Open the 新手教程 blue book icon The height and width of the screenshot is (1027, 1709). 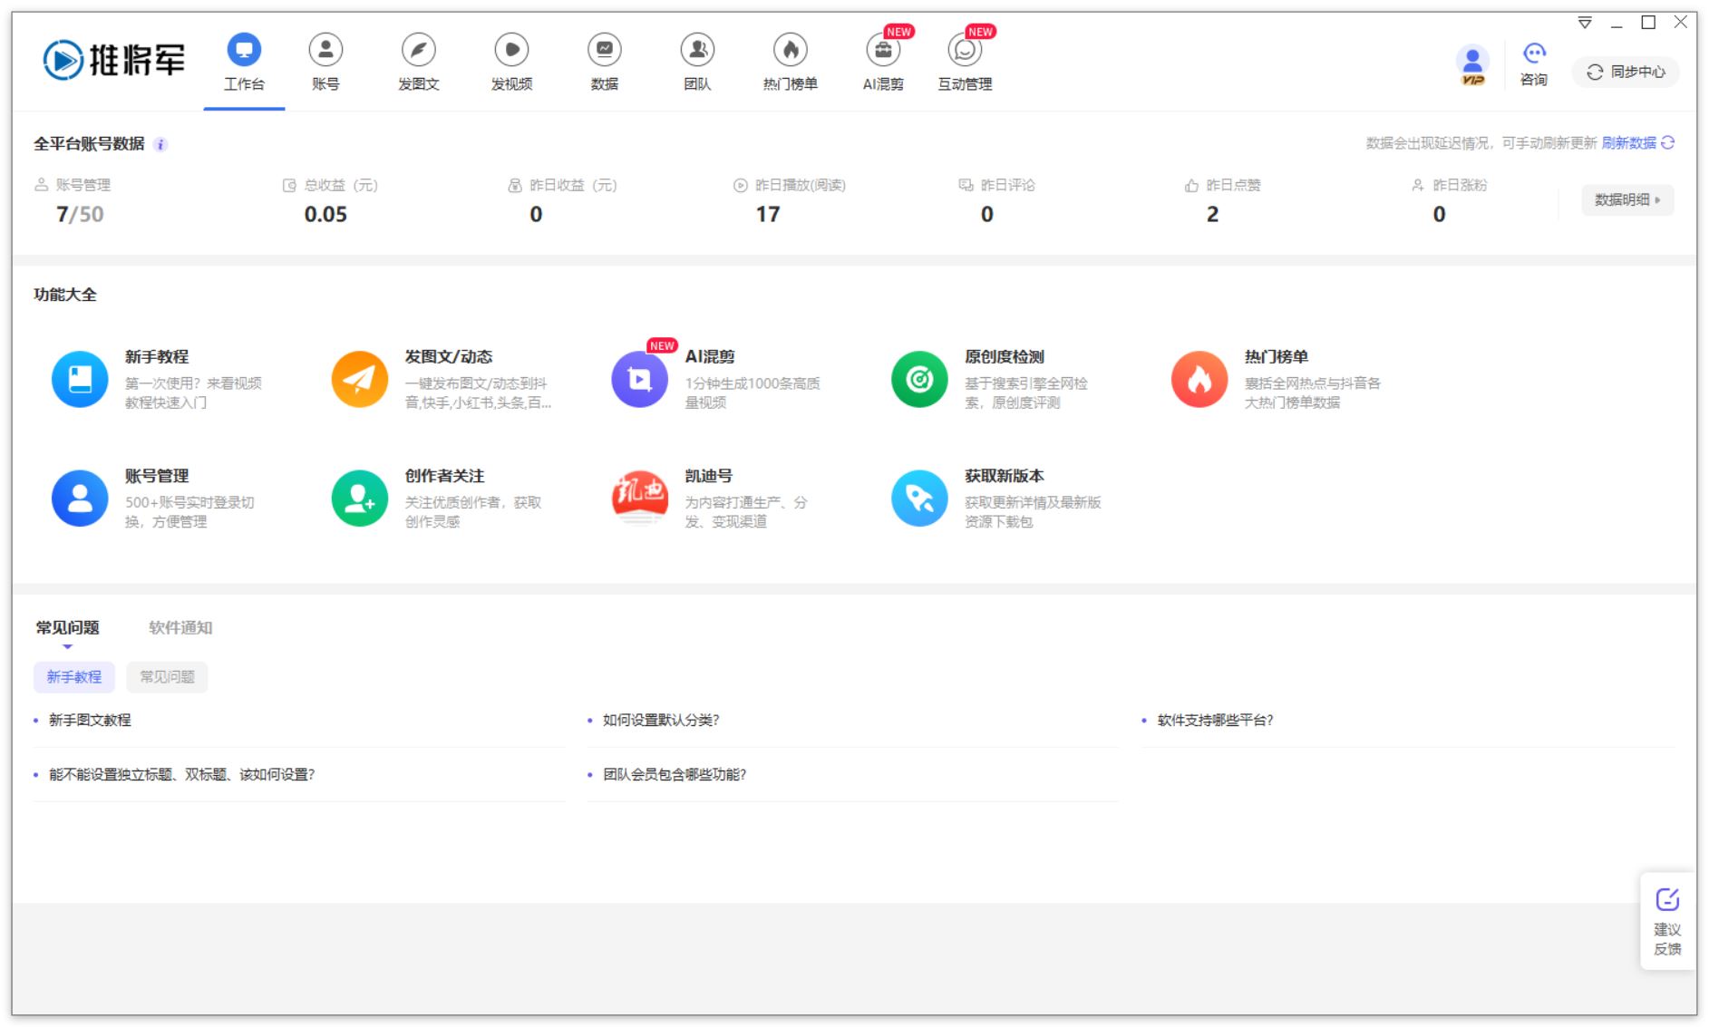coord(80,379)
